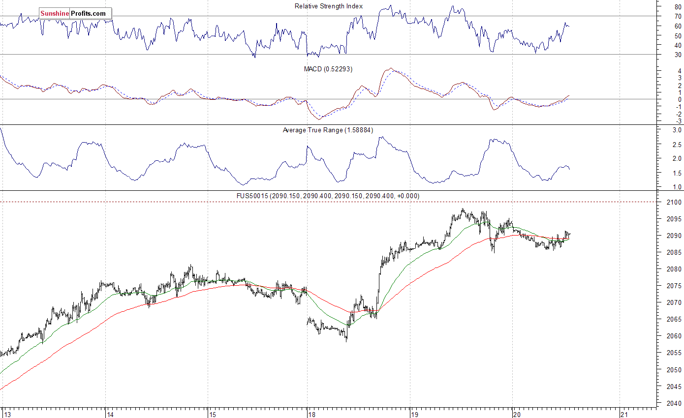Click the 2080 price axis label

point(674,269)
